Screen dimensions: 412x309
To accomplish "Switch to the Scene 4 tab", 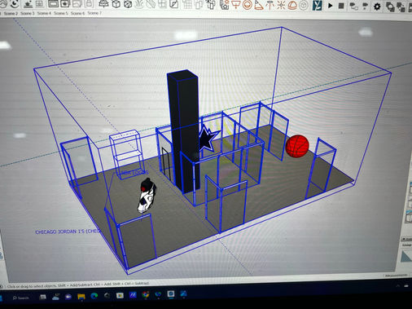I will pyautogui.click(x=44, y=13).
